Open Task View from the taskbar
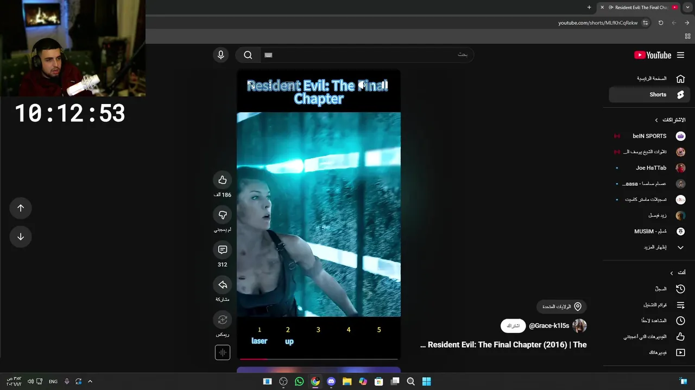Screen dimensions: 695x390 [395, 381]
